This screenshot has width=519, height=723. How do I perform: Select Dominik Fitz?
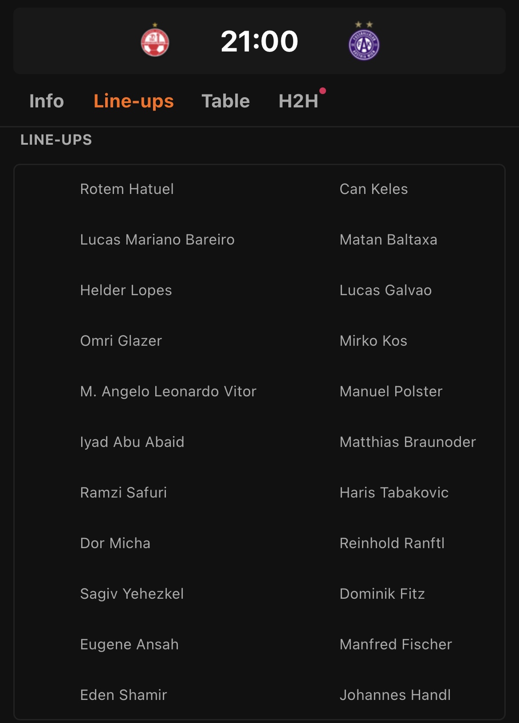point(382,594)
